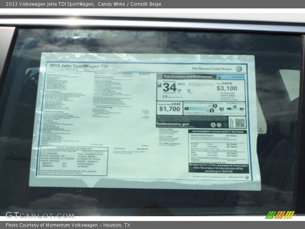This screenshot has width=305, height=229.
Task: Click the '$1,700' annual fuel cost
Action: pos(170,109)
